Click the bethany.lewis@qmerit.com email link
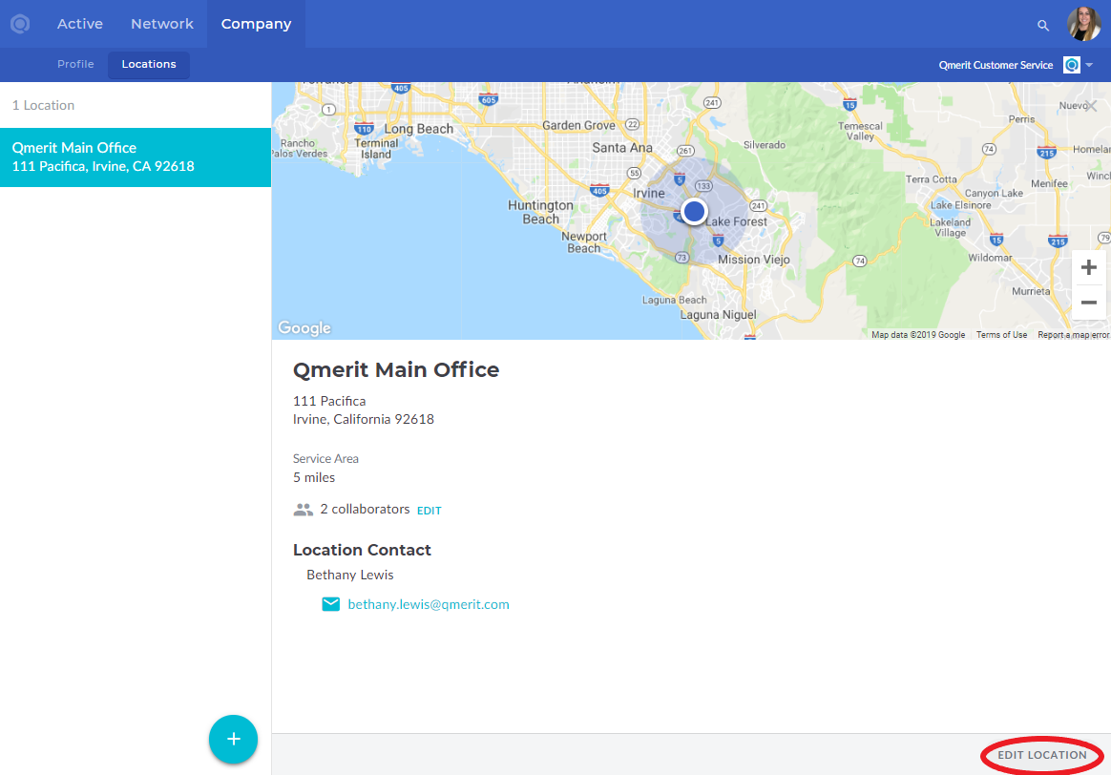Image resolution: width=1111 pixels, height=775 pixels. (429, 604)
